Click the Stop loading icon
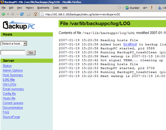Viewport: 166px width, 130px height. (x=29, y=14)
